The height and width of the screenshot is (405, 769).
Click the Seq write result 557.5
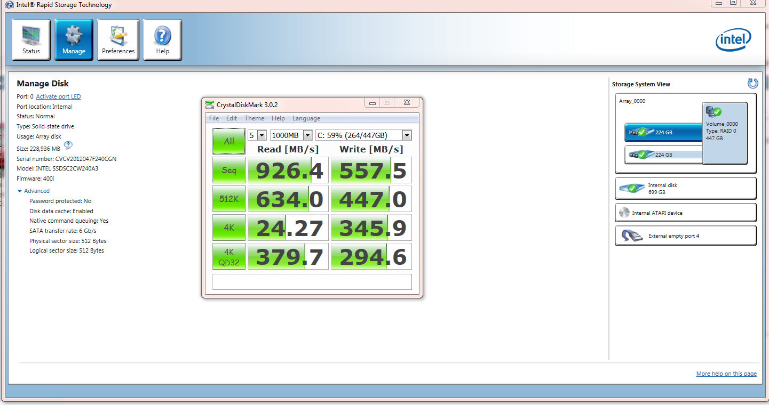pos(371,170)
